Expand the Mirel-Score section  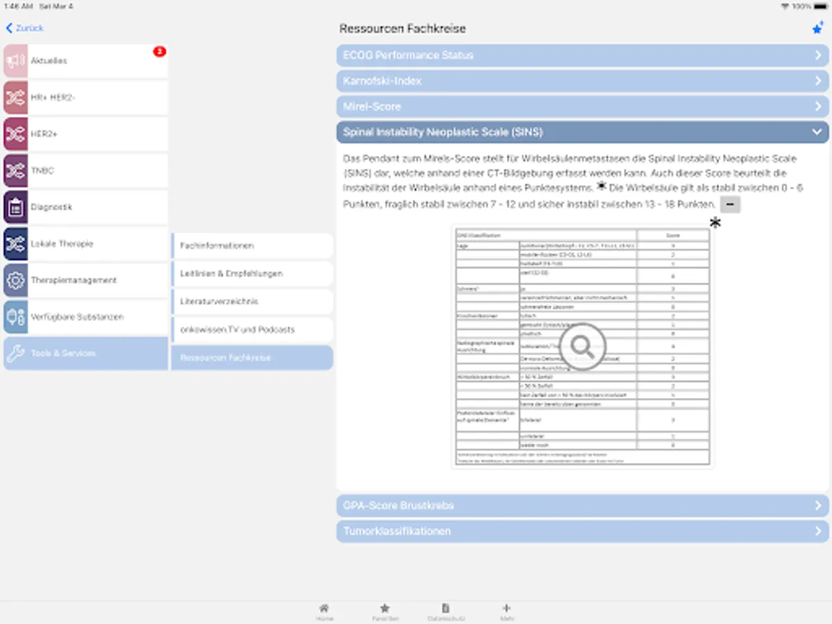pyautogui.click(x=582, y=107)
